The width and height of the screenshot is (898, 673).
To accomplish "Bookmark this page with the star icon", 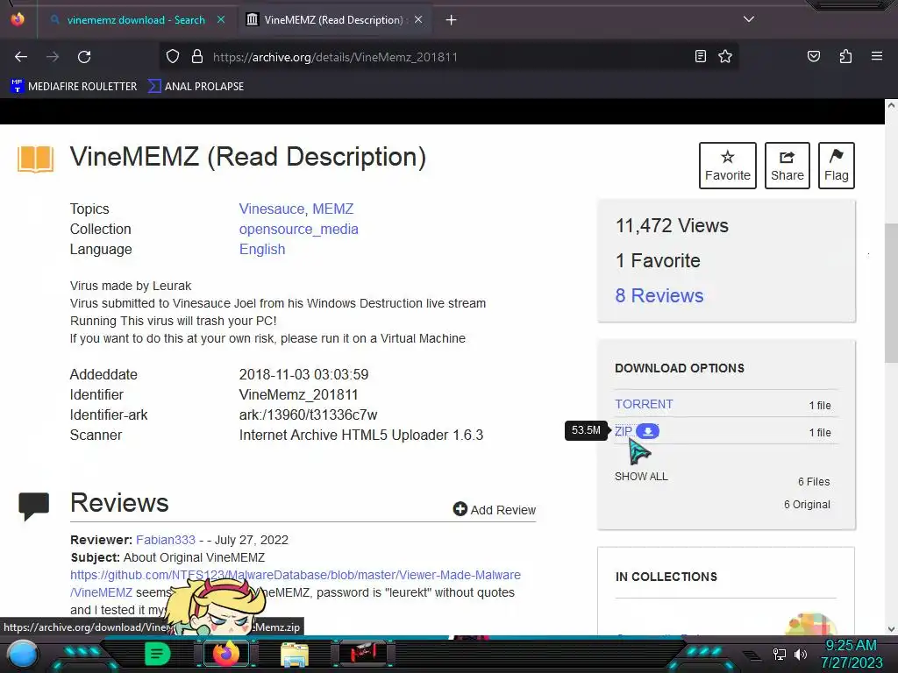I will (725, 56).
